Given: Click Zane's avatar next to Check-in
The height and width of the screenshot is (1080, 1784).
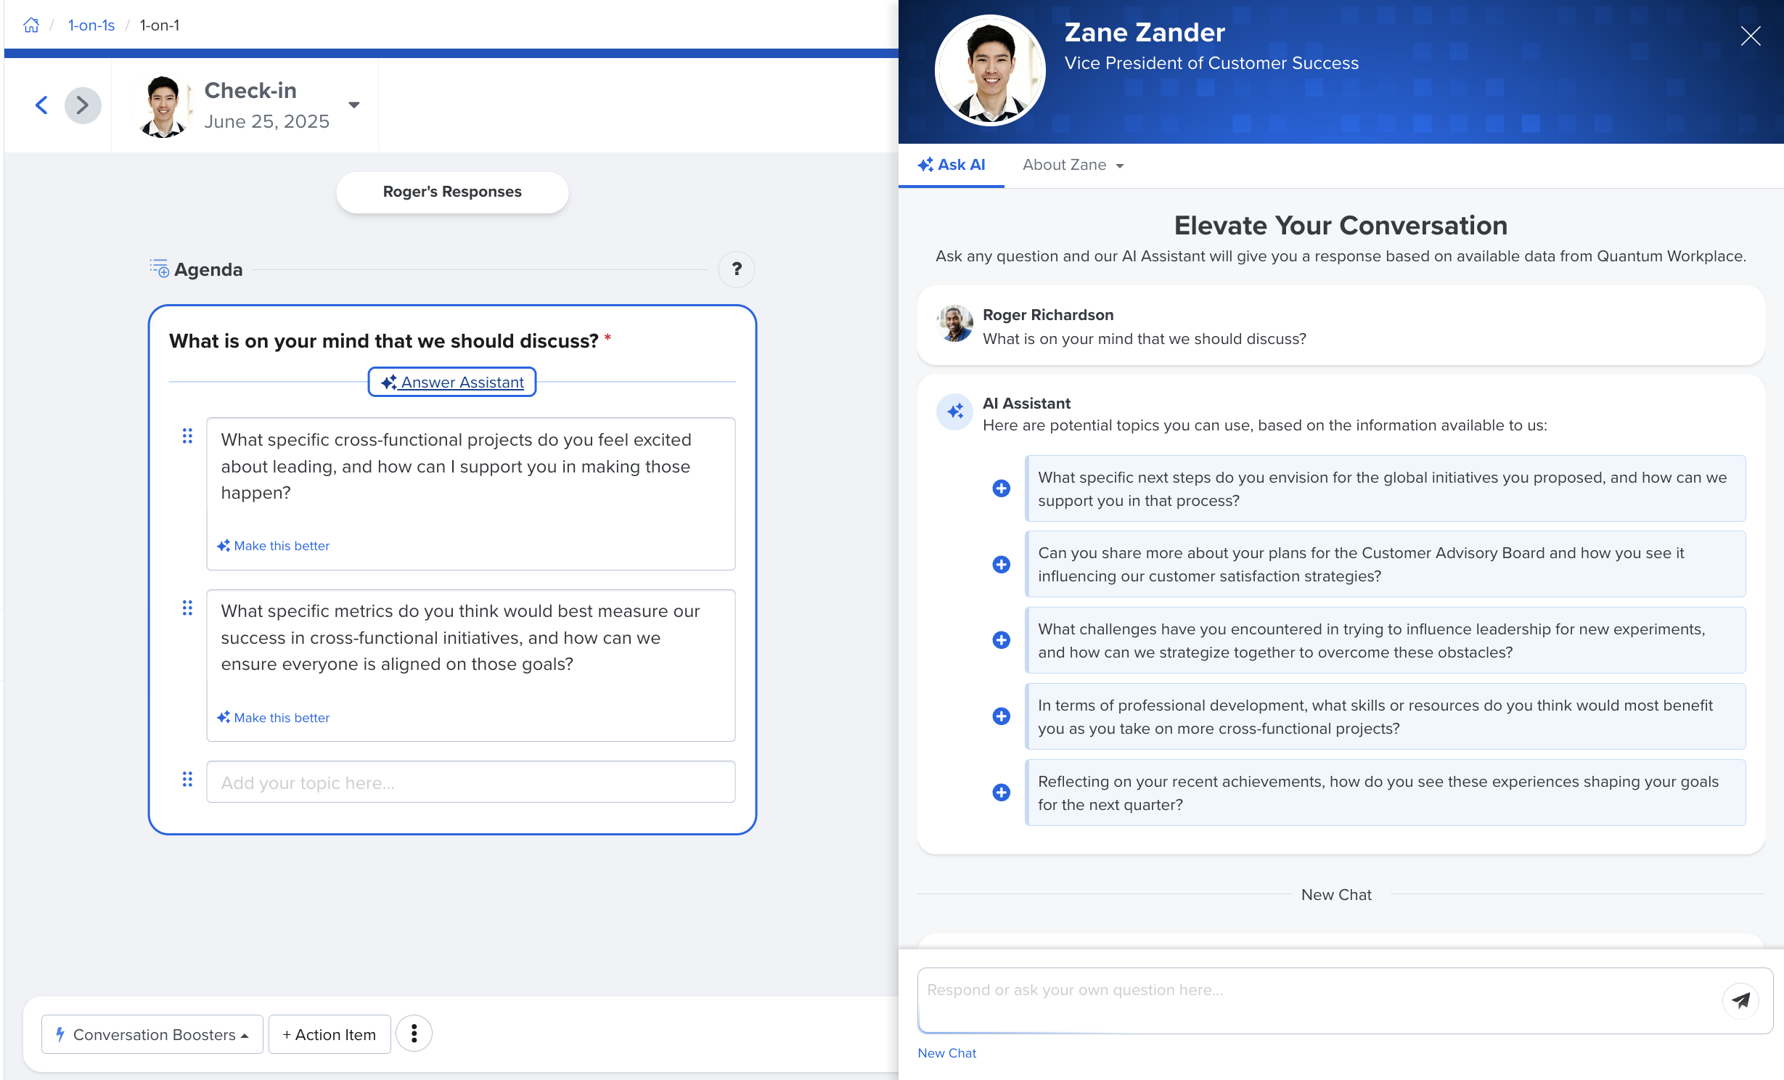Looking at the screenshot, I should [164, 106].
